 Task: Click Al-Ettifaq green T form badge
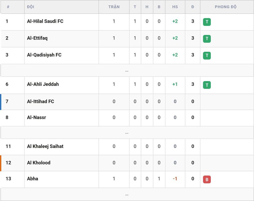coord(207,39)
